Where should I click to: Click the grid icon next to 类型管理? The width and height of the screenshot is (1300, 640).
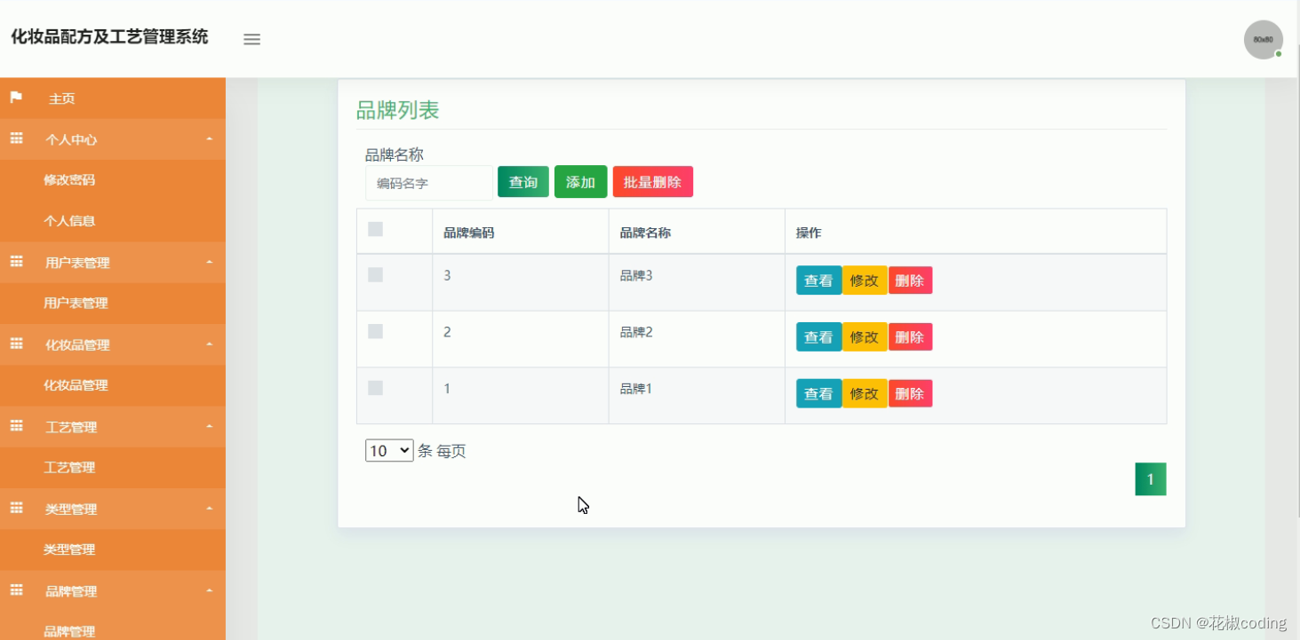(x=15, y=508)
